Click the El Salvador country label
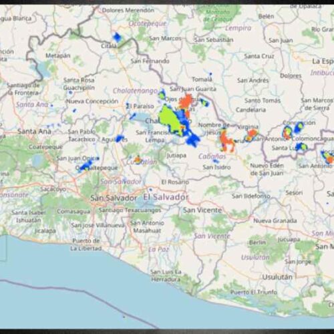Image resolution: width=334 pixels, height=334 pixels. (166, 197)
